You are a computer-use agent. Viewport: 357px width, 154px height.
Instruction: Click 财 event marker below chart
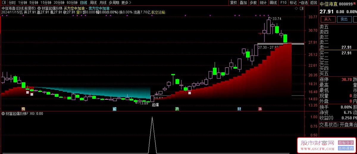[239, 109]
